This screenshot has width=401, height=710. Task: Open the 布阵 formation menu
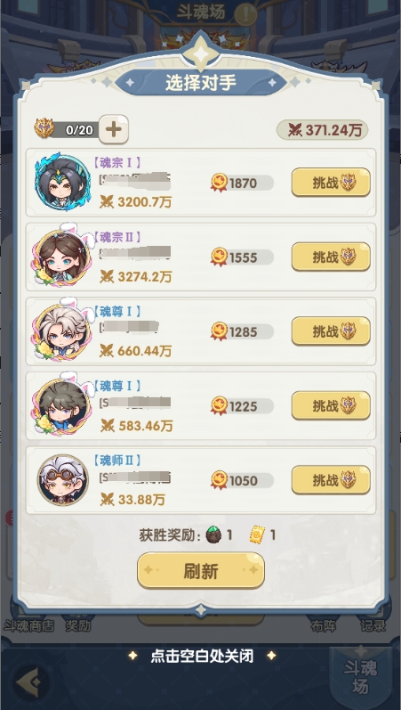324,625
